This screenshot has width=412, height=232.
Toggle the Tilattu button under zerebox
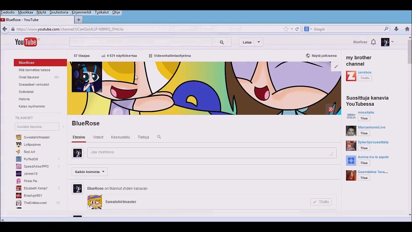[365, 78]
